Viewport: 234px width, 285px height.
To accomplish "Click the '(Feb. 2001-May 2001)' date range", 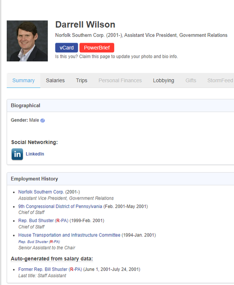I will [x=126, y=207].
